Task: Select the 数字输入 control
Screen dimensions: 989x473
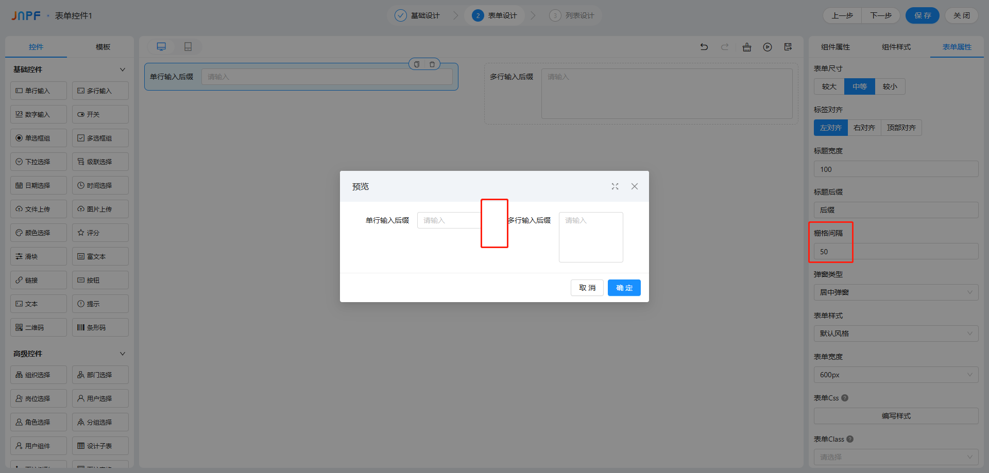Action: pos(39,114)
